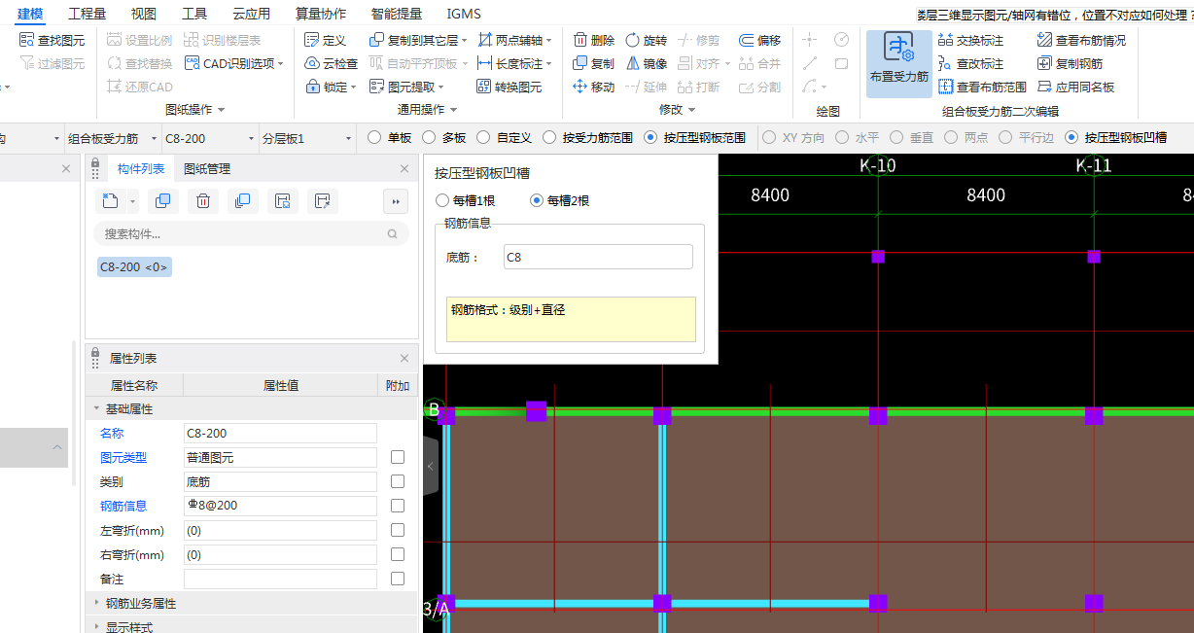Viewport: 1194px width, 633px height.
Task: Click 应用同名板 (Apply to Same-name Slabs)
Action: (x=1075, y=87)
